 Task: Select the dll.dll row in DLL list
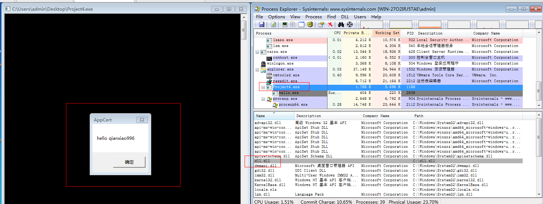click(x=388, y=161)
